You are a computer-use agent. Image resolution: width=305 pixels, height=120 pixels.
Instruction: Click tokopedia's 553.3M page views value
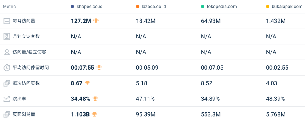click(x=211, y=114)
